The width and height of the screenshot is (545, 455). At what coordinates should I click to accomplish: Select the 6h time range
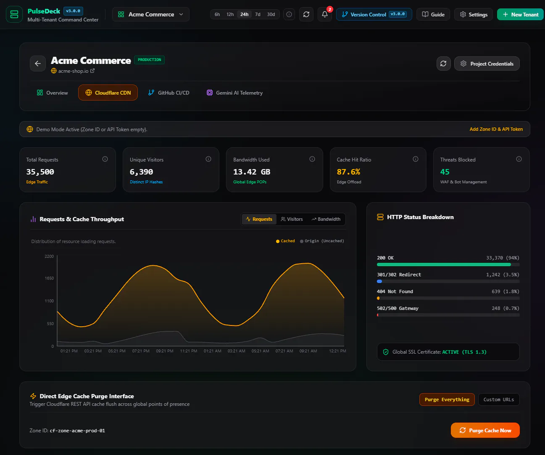point(217,14)
